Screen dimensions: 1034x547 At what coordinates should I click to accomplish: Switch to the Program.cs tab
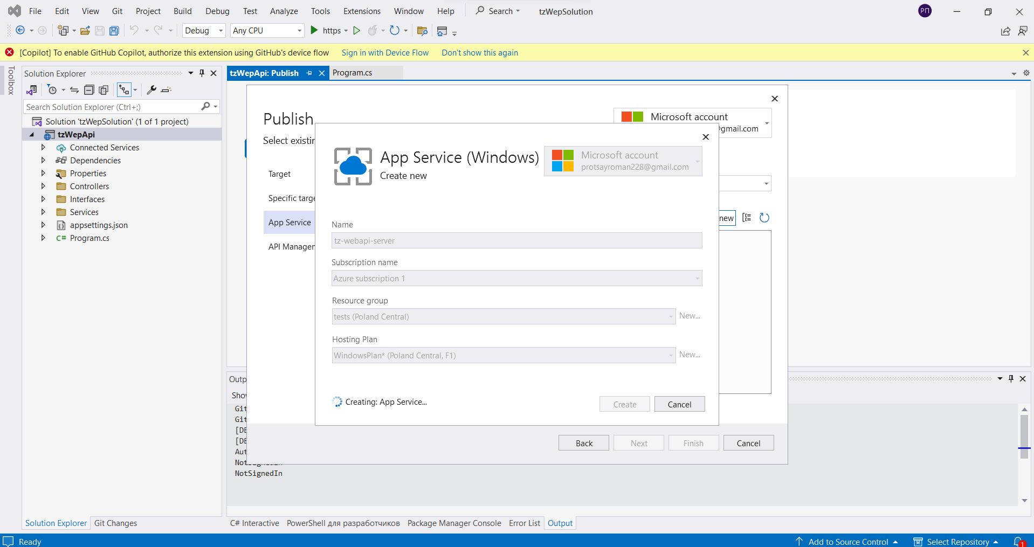pyautogui.click(x=352, y=72)
